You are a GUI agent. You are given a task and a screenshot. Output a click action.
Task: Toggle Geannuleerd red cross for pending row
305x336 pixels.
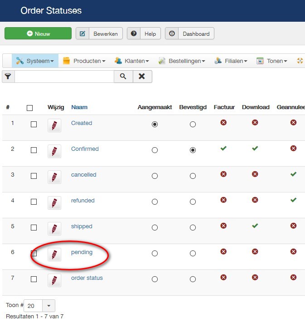293,252
